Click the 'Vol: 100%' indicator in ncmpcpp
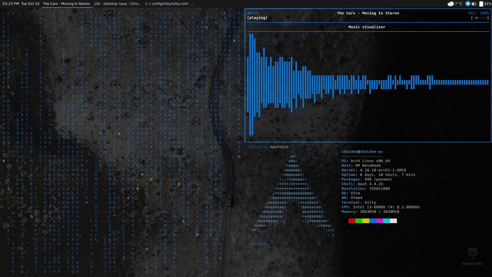 479,13
